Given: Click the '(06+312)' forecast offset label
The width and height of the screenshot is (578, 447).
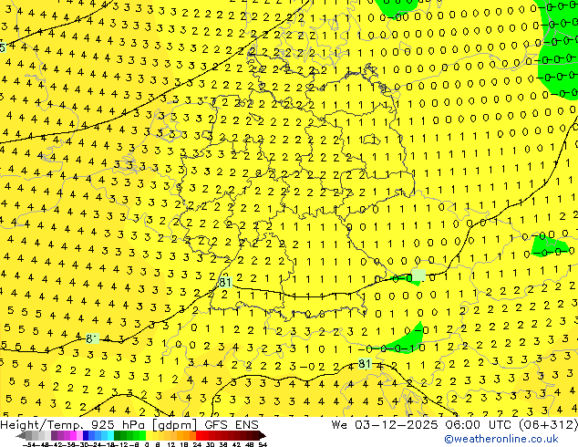Looking at the screenshot, I should [x=548, y=425].
